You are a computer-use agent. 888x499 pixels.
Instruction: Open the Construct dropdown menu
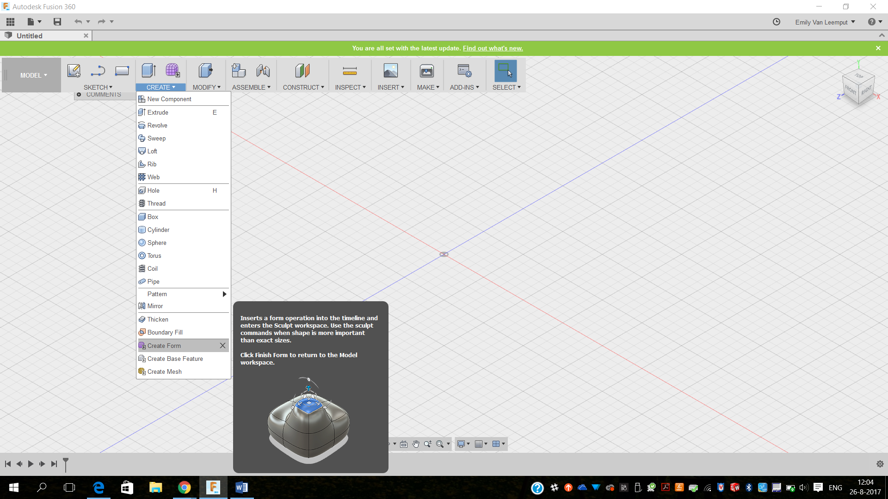tap(304, 87)
